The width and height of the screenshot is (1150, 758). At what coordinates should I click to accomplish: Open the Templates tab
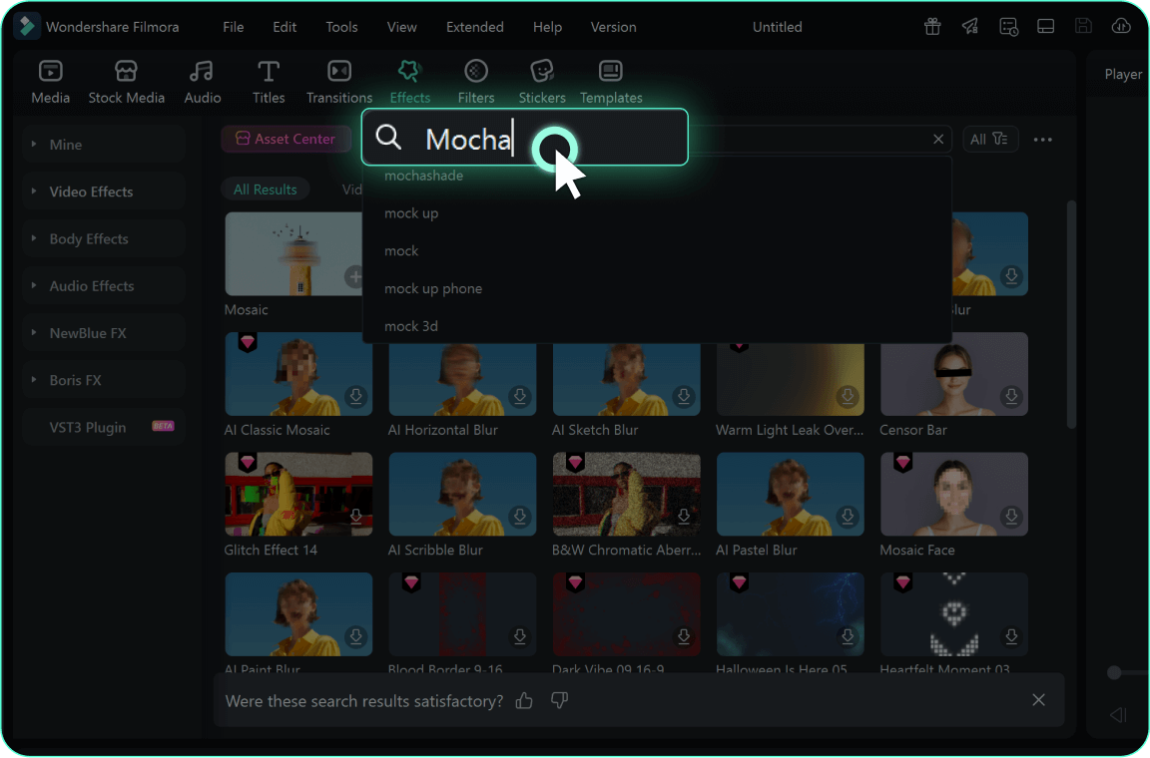click(x=611, y=82)
